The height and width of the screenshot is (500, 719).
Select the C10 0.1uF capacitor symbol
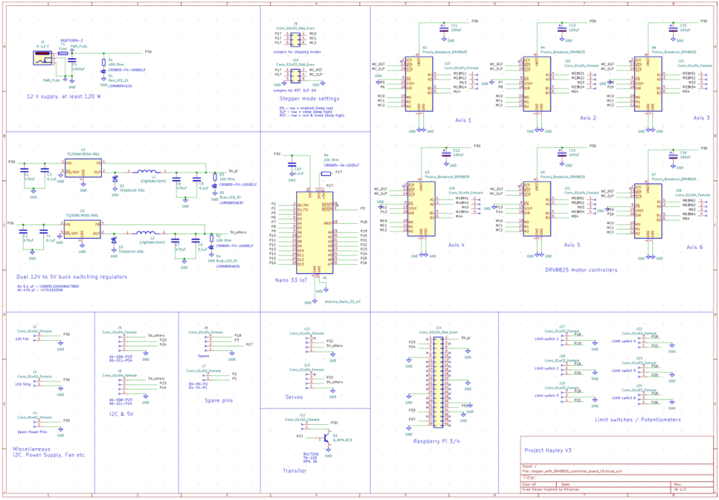click(291, 165)
